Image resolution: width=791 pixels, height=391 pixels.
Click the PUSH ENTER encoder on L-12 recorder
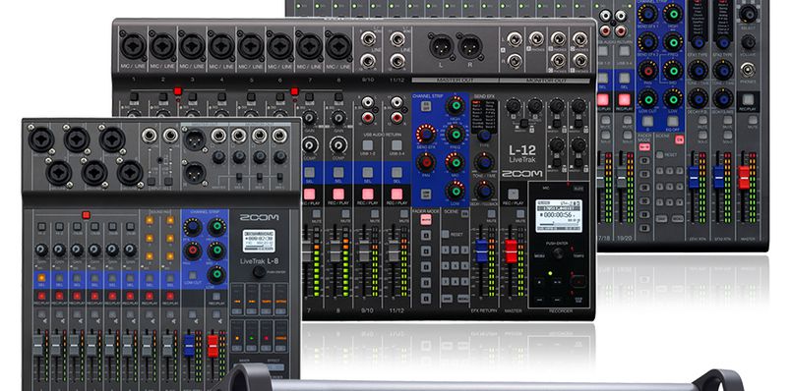point(558,252)
